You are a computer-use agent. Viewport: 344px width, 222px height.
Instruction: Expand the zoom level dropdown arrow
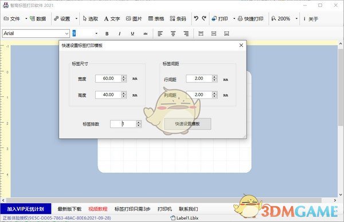coord(296,19)
